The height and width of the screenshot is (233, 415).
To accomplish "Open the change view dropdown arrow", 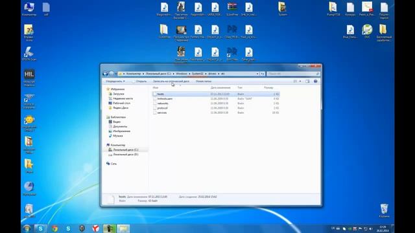I will (x=300, y=82).
